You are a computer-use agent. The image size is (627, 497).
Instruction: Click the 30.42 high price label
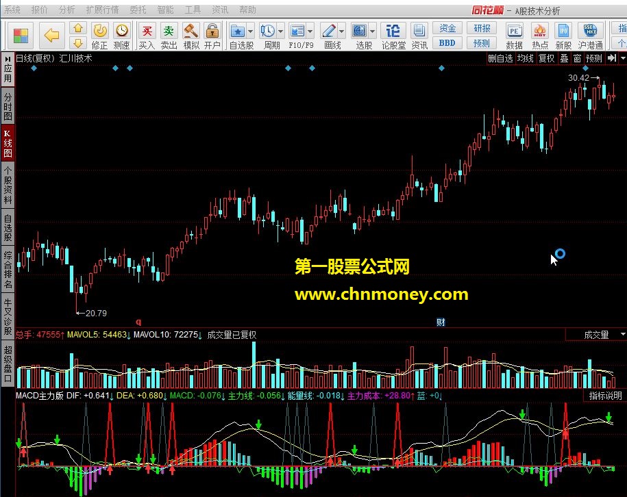click(578, 78)
